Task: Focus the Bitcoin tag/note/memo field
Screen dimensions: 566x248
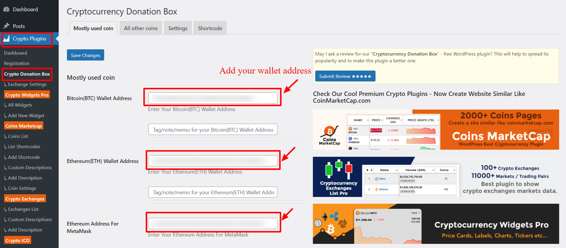Action: (213, 130)
